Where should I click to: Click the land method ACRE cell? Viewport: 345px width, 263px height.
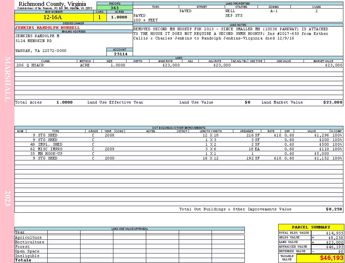click(85, 65)
